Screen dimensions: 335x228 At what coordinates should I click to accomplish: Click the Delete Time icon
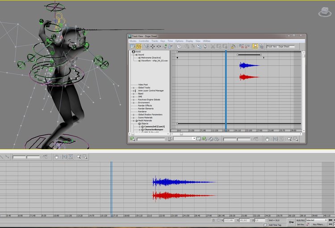187,46
